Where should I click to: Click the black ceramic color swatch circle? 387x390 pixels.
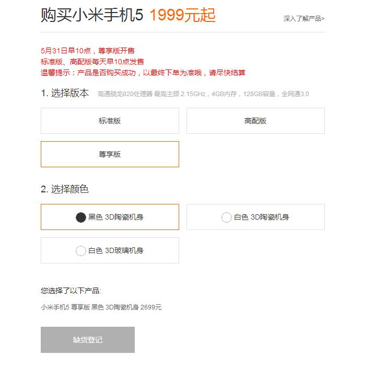(x=80, y=217)
